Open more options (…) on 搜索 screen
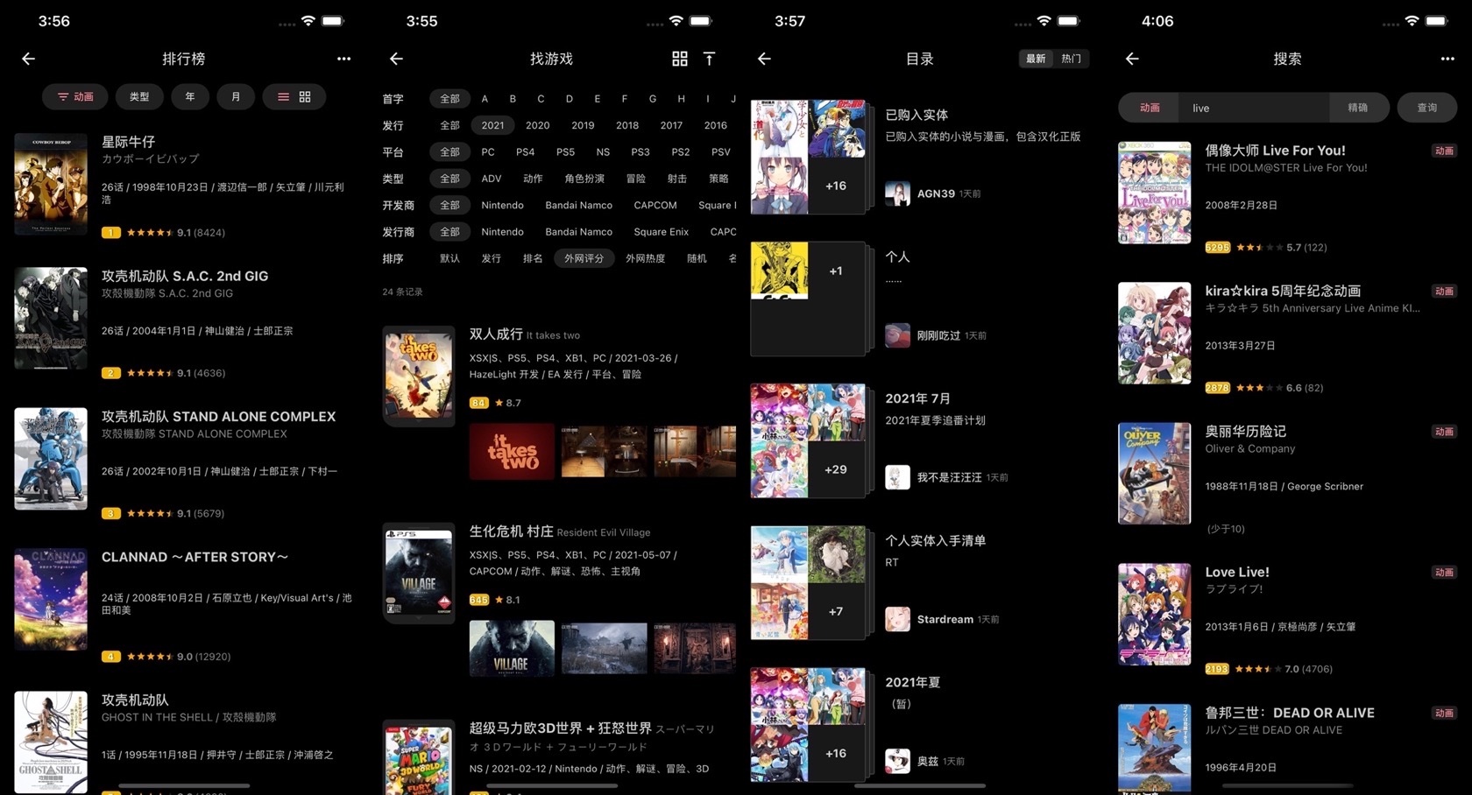The image size is (1472, 795). point(1447,59)
